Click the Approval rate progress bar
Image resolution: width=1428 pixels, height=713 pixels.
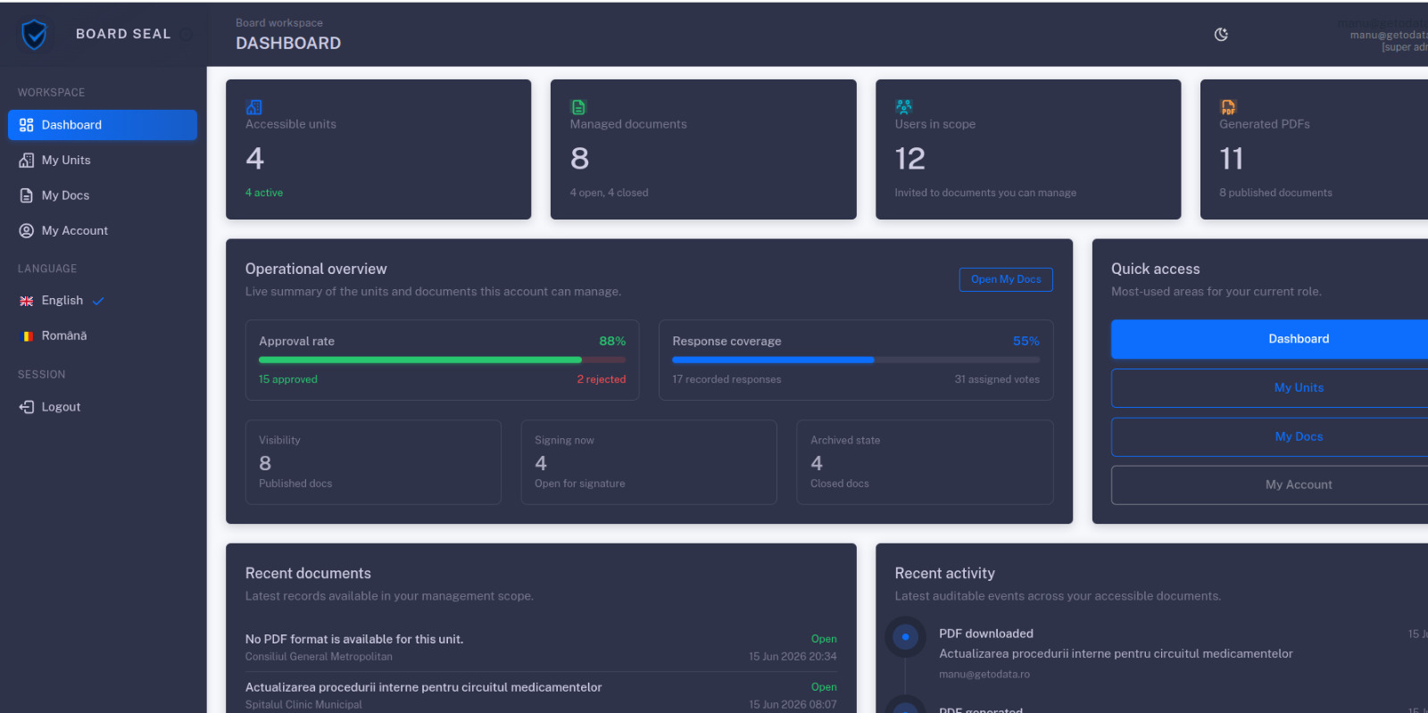[442, 360]
